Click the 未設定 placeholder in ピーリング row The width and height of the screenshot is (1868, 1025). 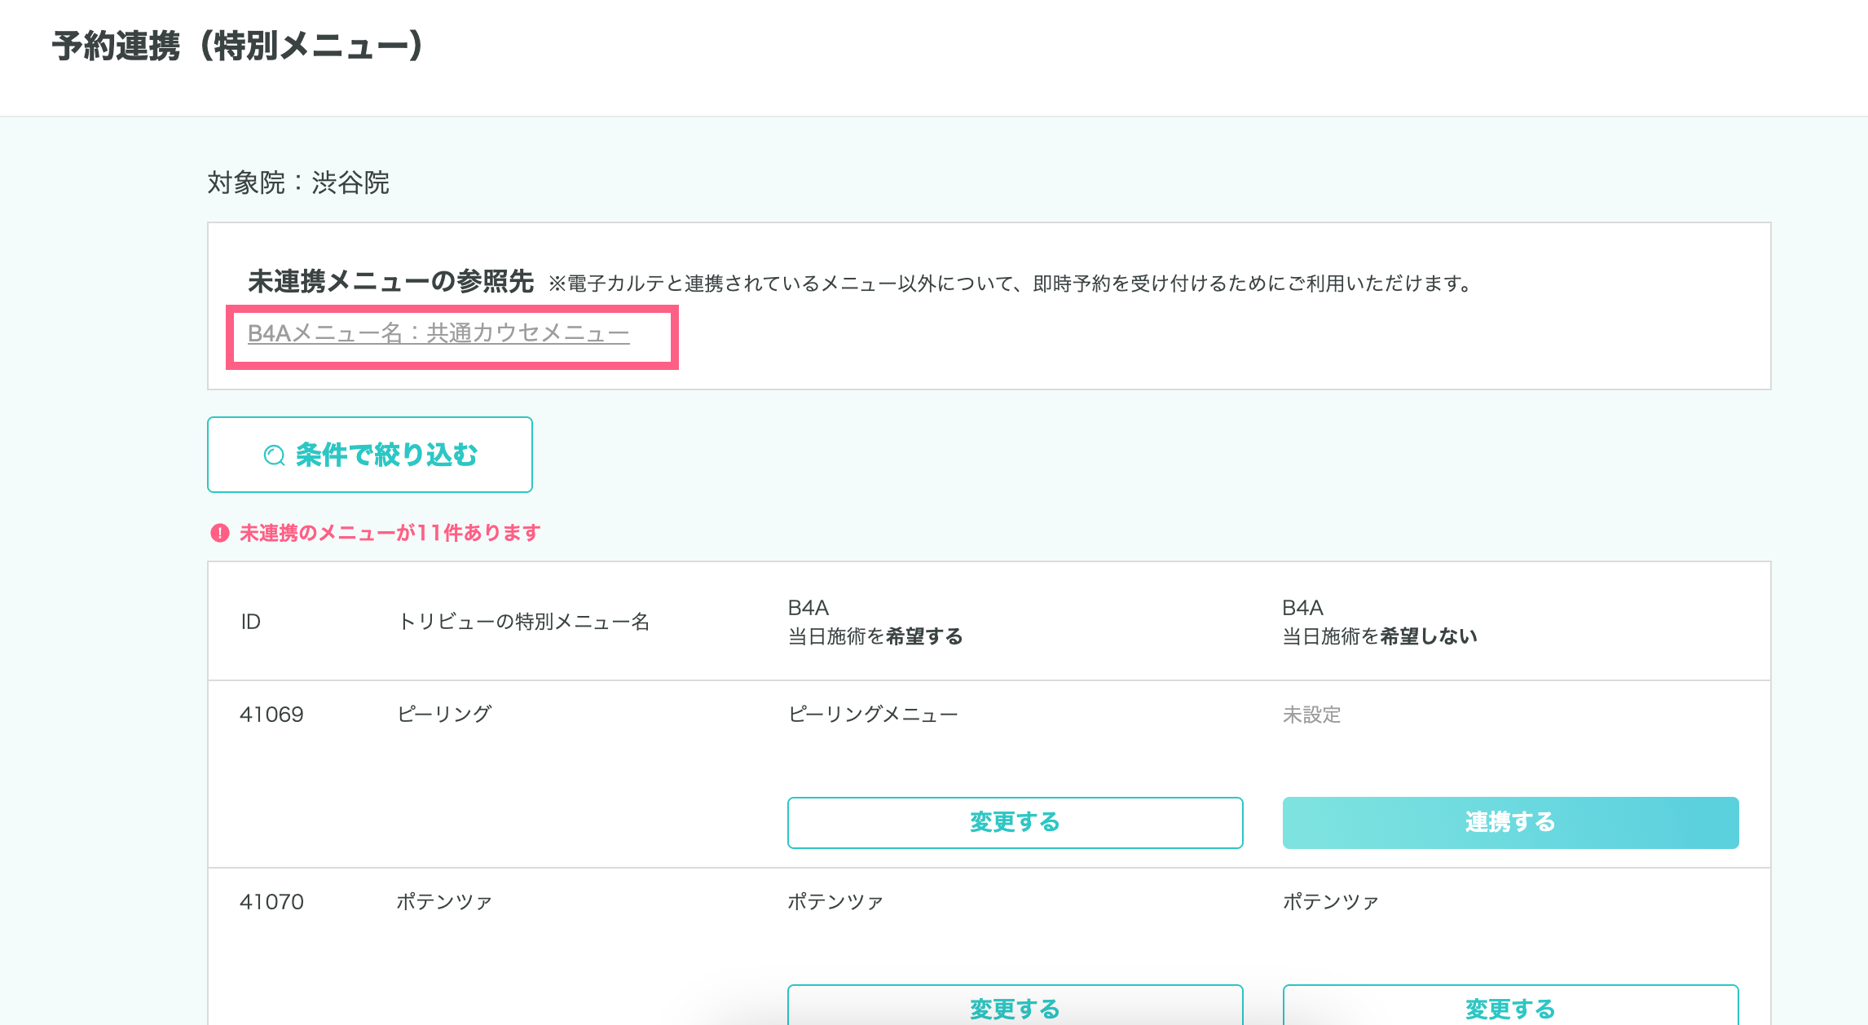[x=1311, y=715]
